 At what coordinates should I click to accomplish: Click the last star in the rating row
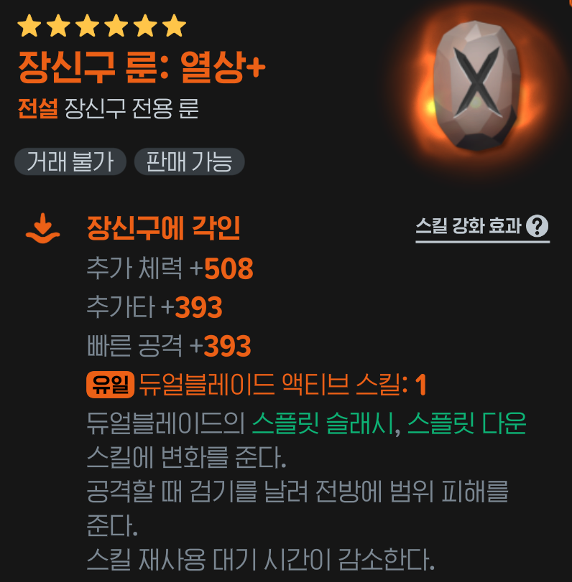click(x=174, y=26)
